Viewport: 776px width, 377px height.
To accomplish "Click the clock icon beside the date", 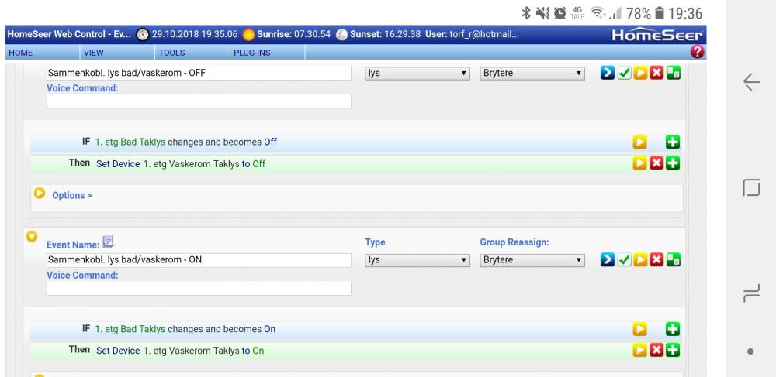I will click(143, 35).
